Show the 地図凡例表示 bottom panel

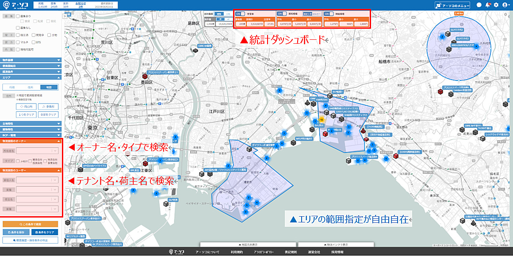pos(249,245)
